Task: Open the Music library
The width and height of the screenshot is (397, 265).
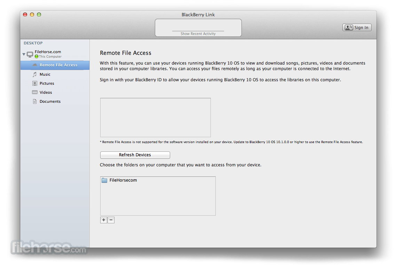Action: (x=45, y=74)
